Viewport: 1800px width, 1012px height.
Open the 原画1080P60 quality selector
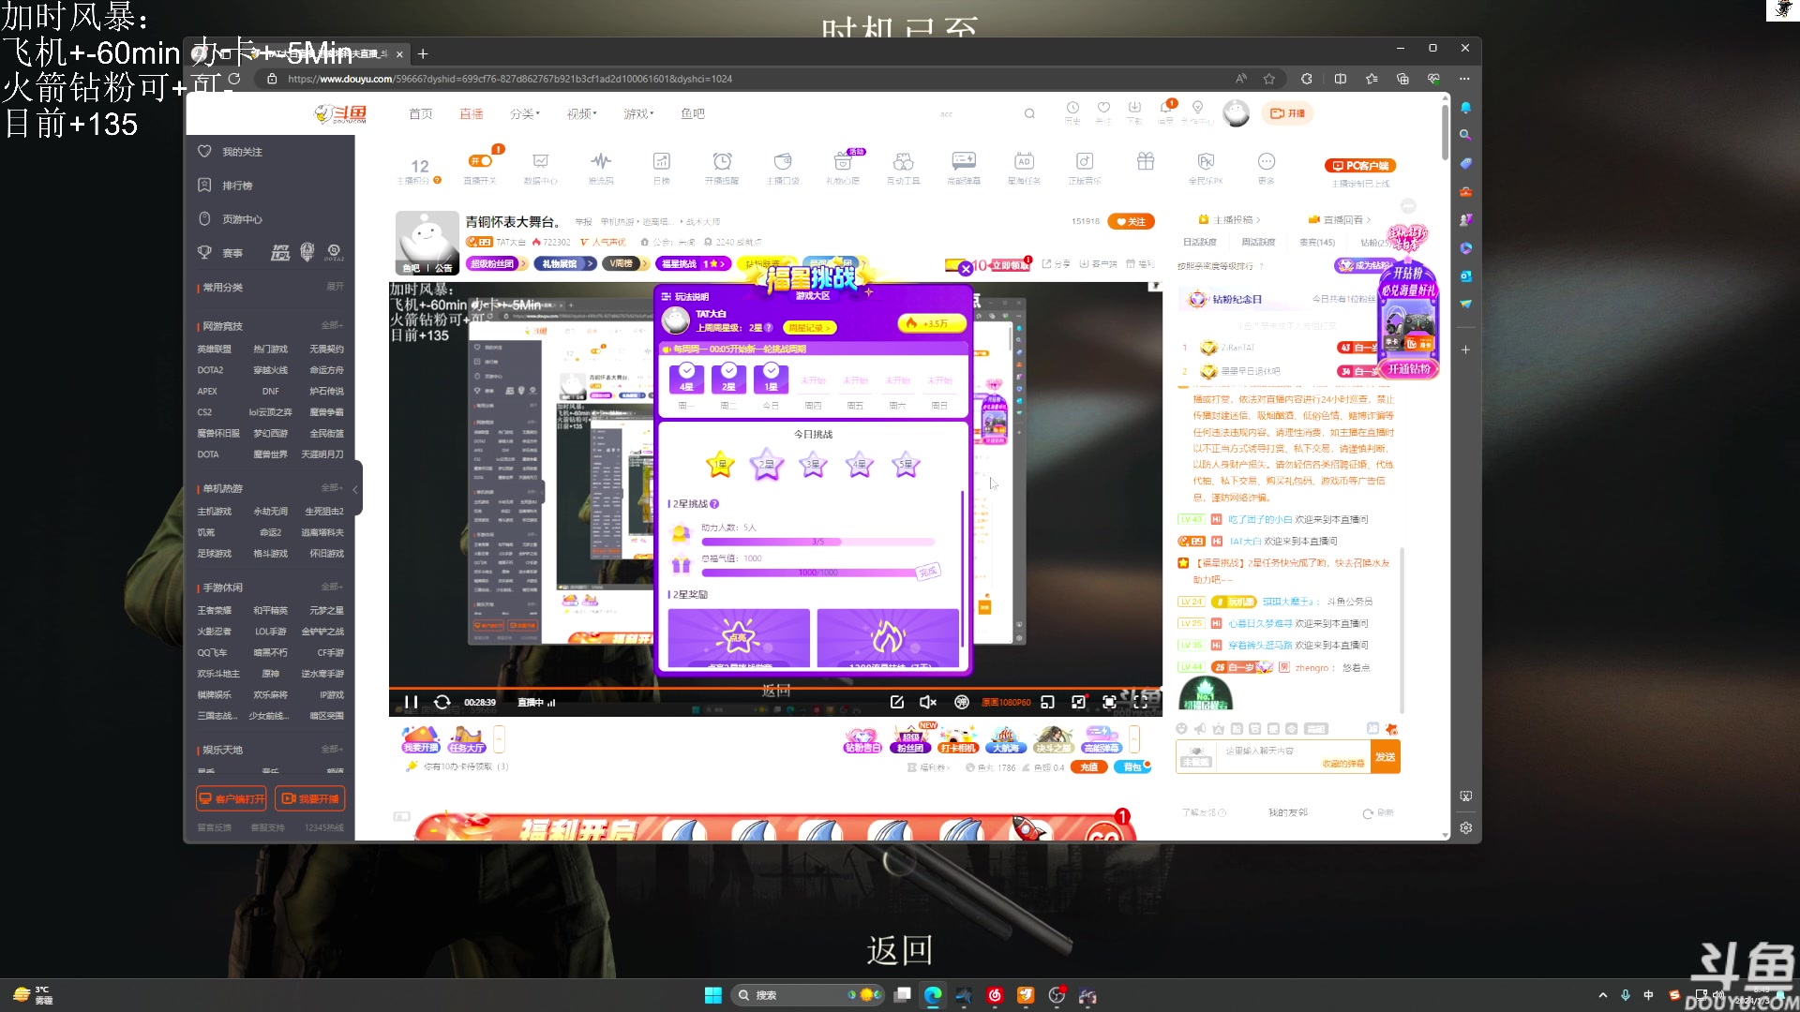pos(1006,702)
